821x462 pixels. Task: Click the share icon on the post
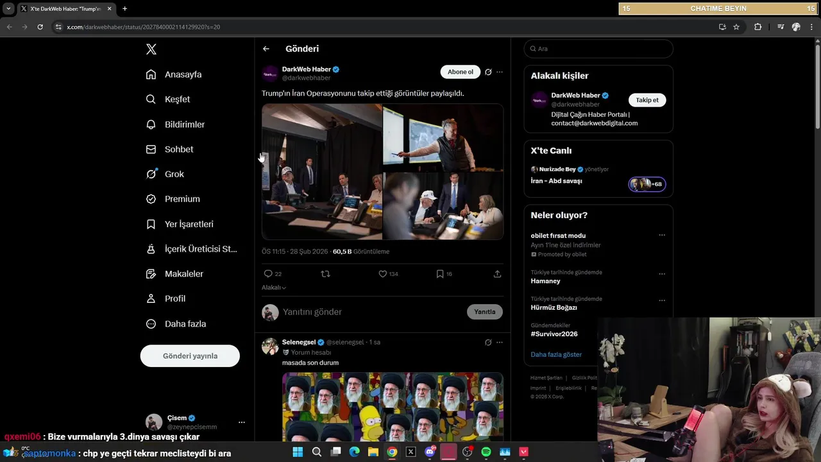tap(497, 274)
